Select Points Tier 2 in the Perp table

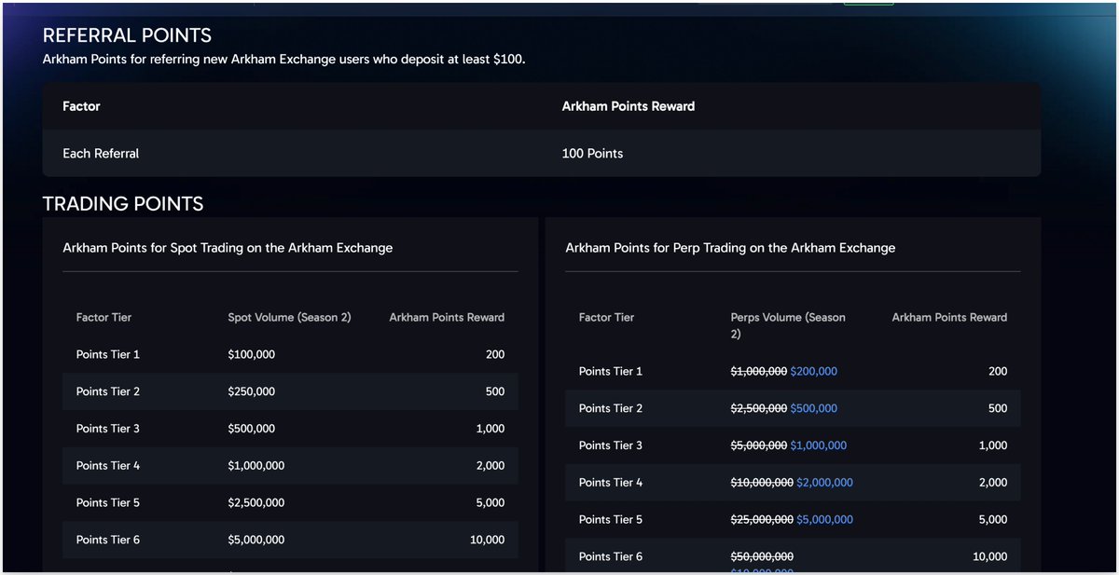pos(610,408)
